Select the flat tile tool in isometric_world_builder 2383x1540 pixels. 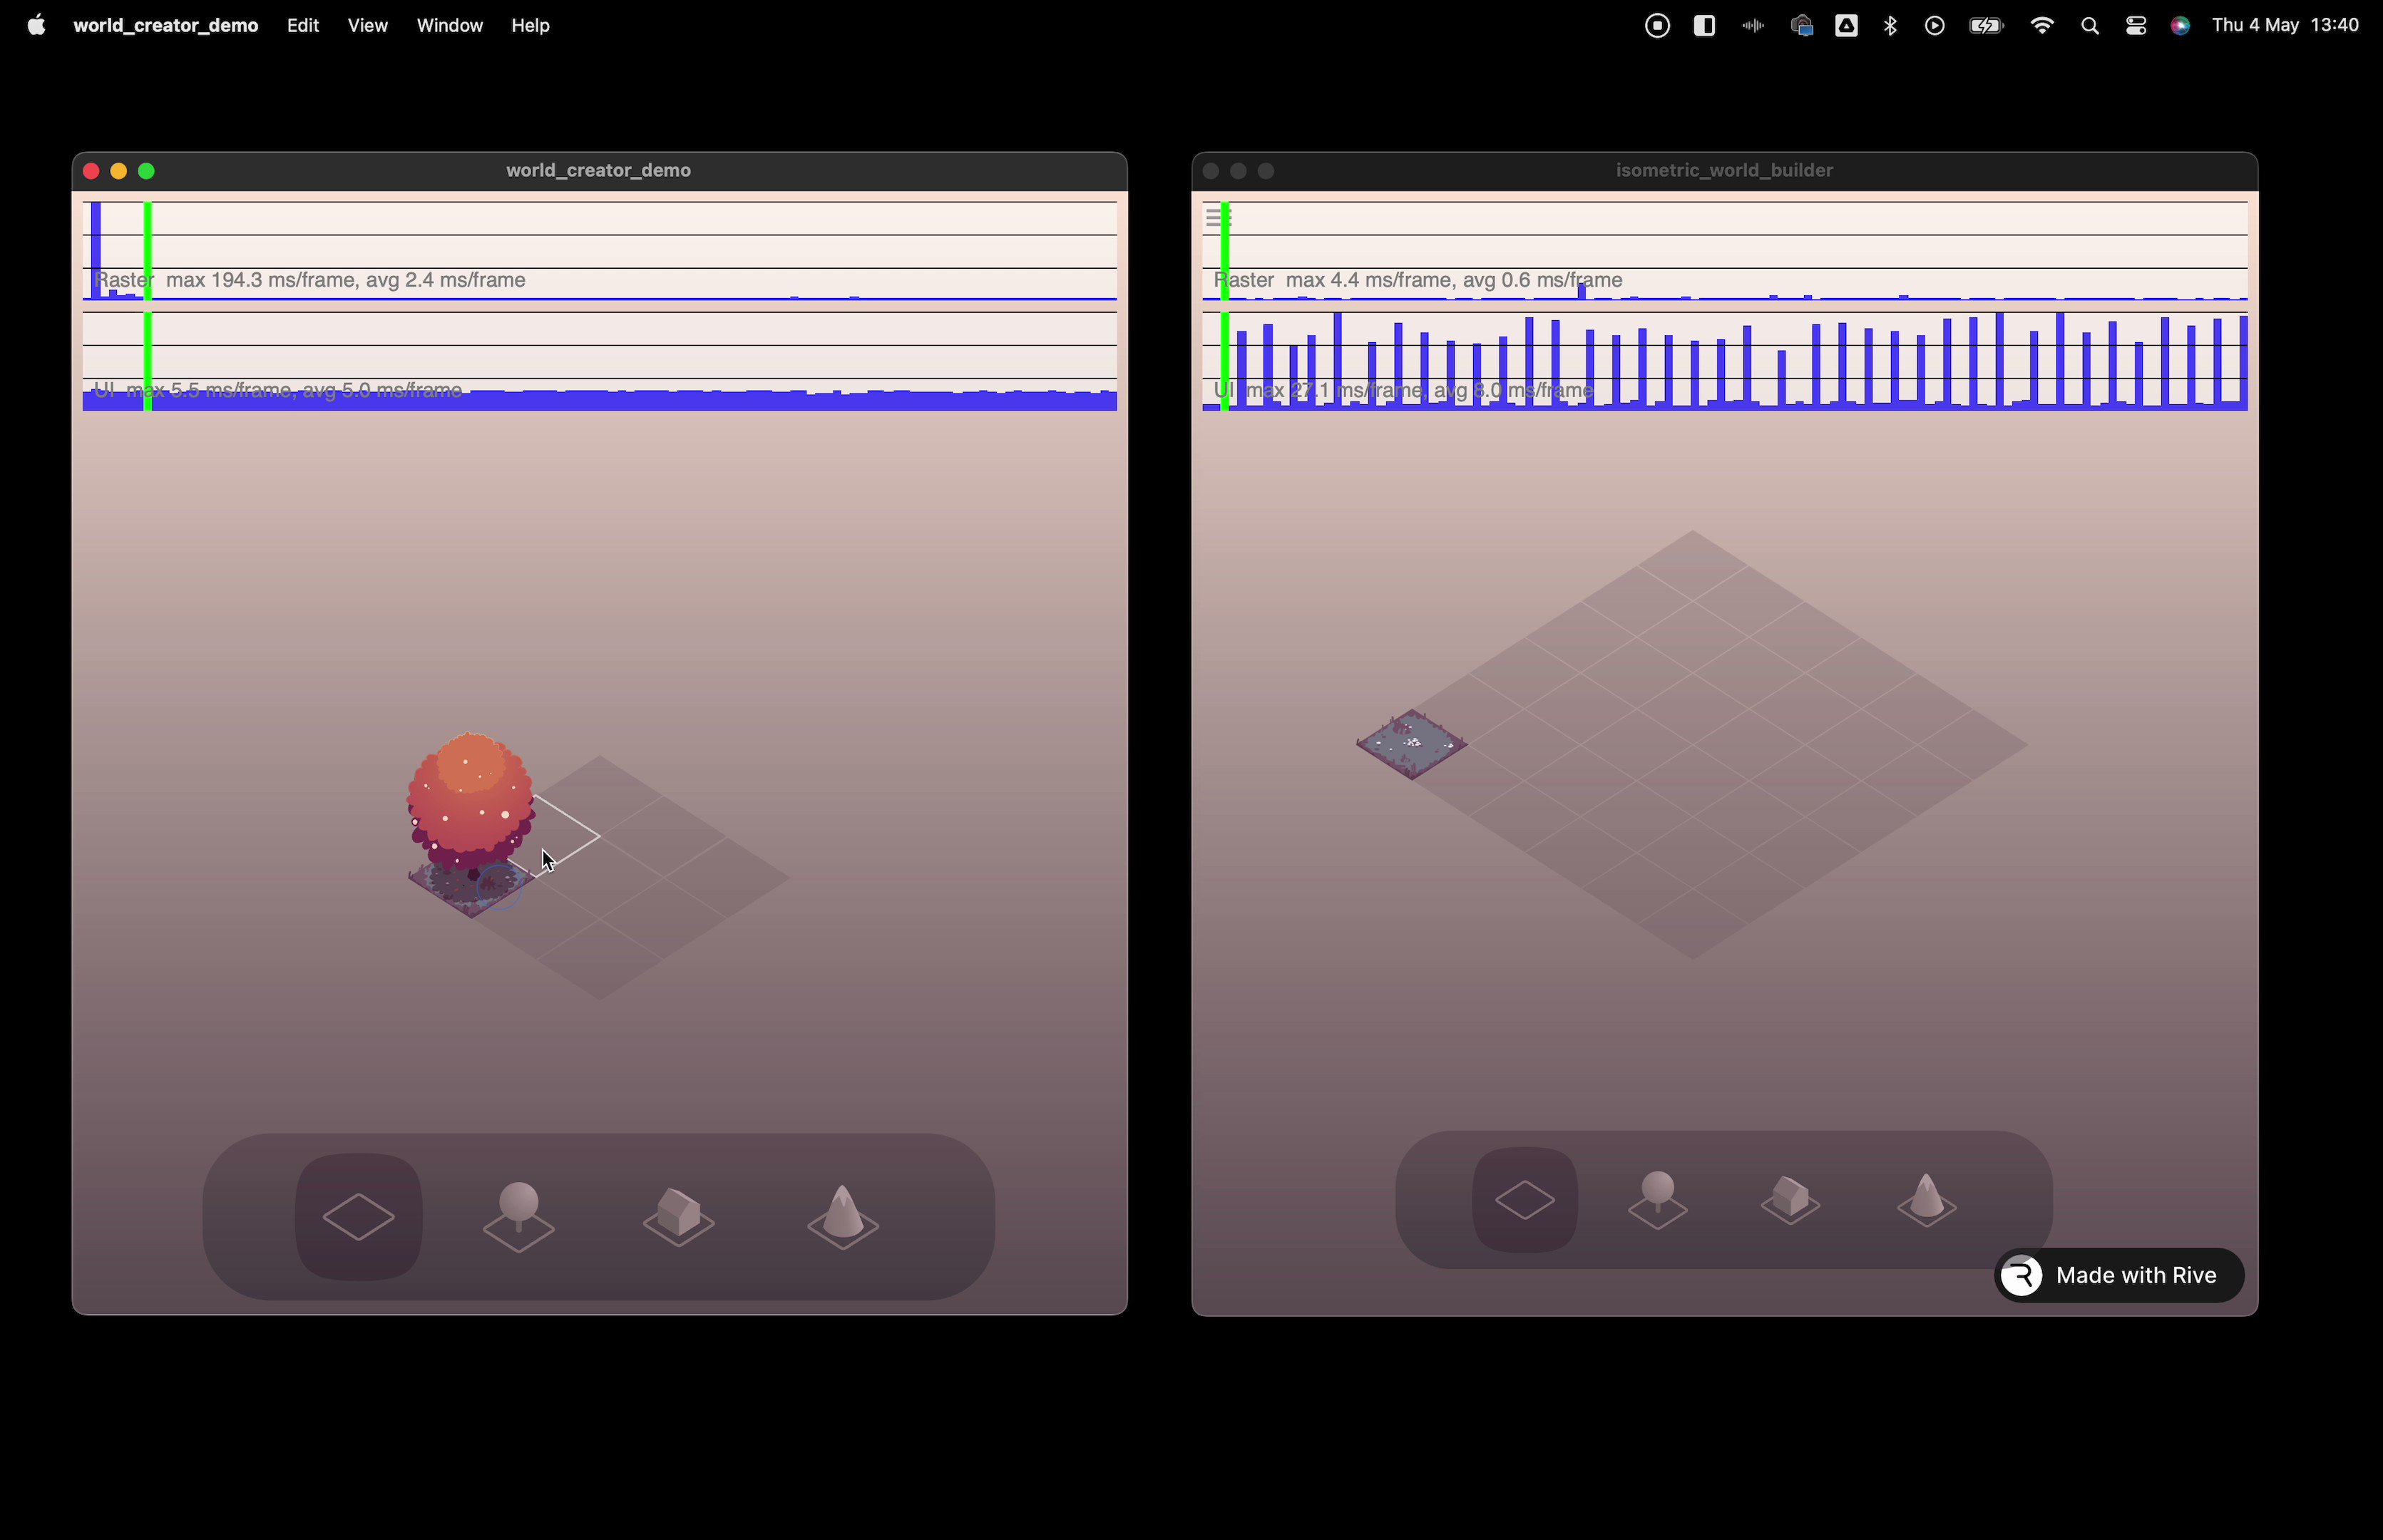pos(1524,1200)
